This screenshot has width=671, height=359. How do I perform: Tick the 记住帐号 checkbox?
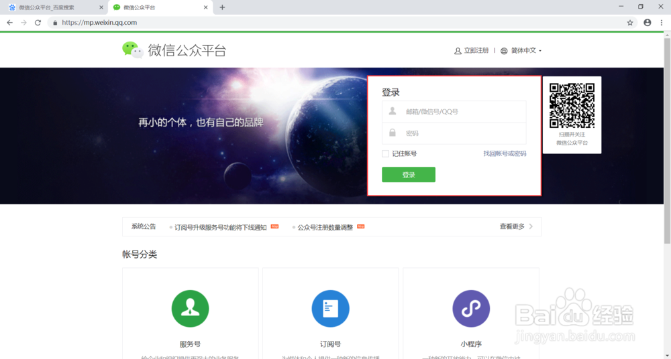[386, 153]
